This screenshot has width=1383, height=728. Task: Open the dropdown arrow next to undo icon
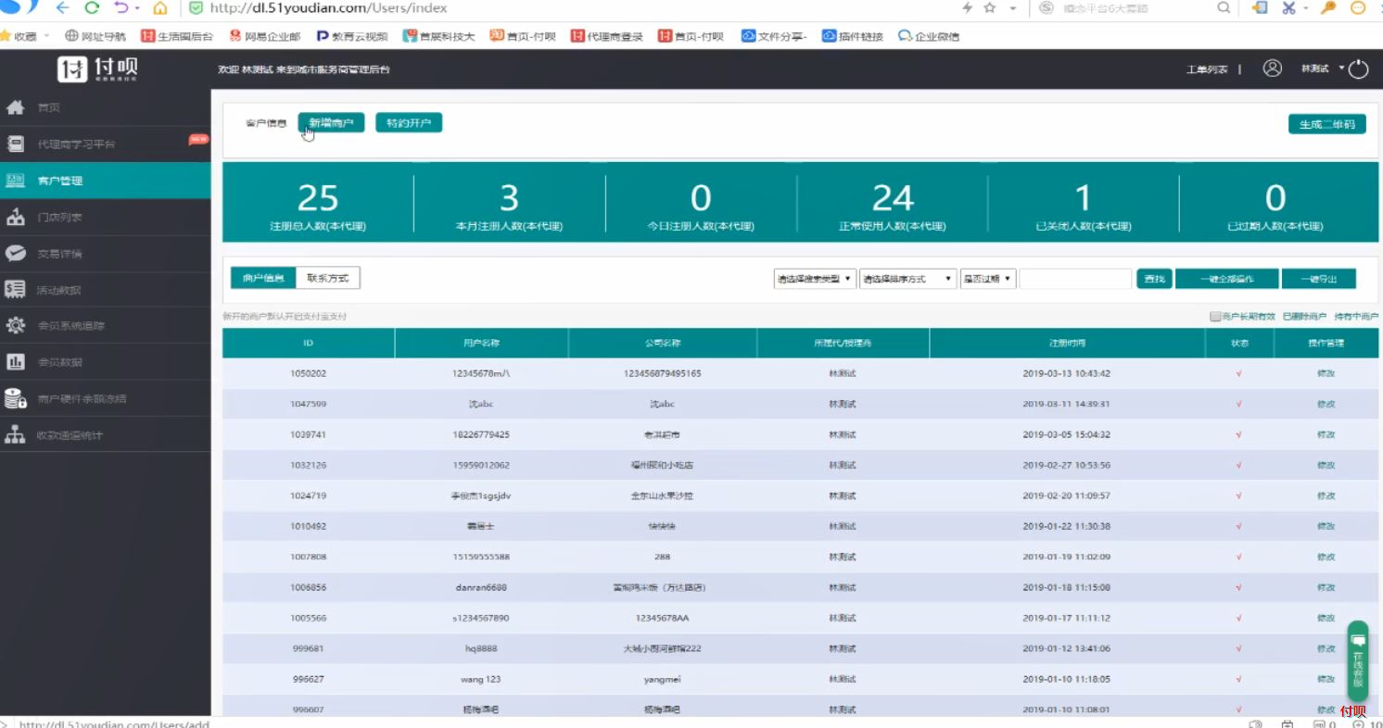137,8
